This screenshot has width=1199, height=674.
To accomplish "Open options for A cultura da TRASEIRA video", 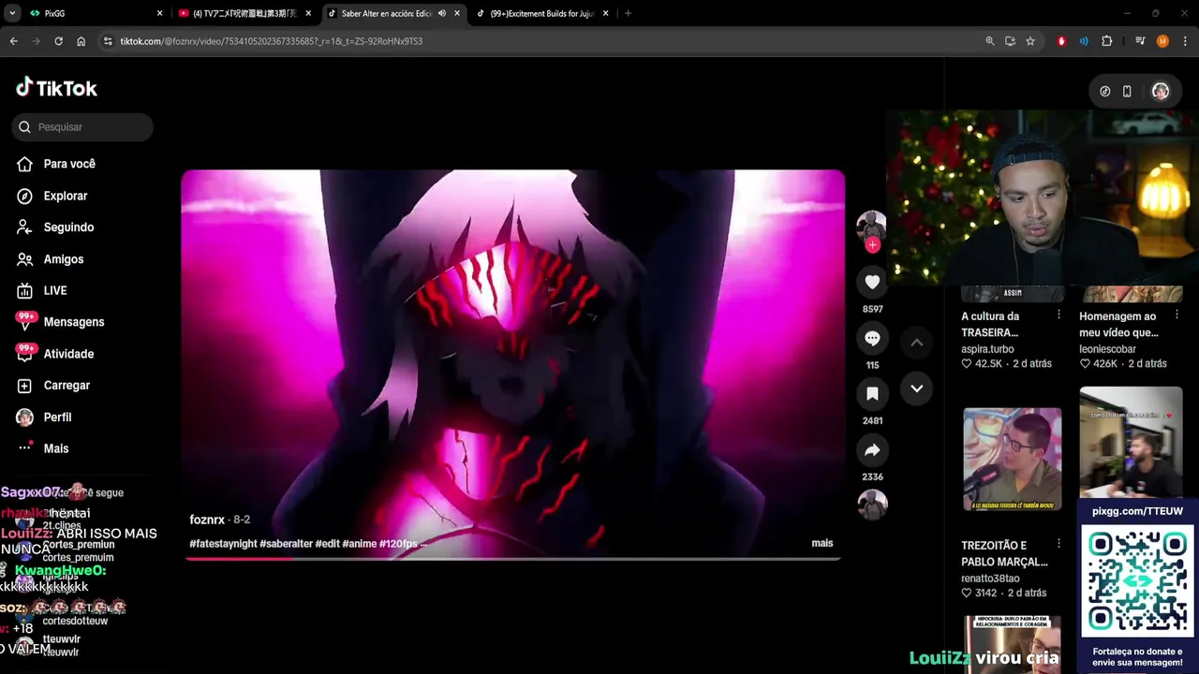I will click(x=1058, y=315).
